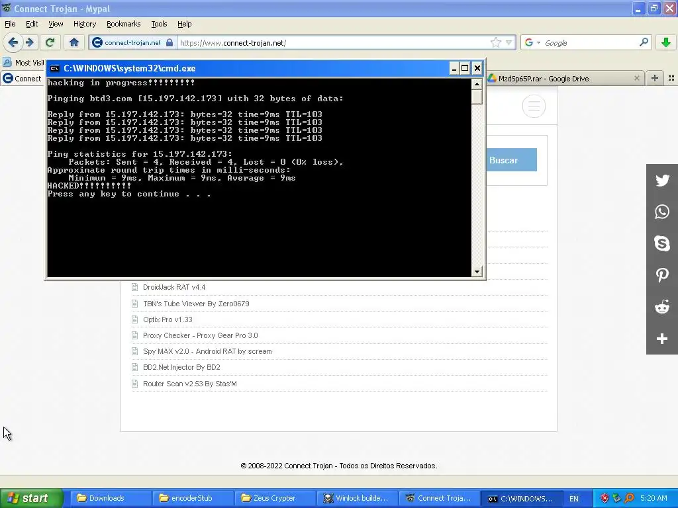The height and width of the screenshot is (508, 678).
Task: Open the downloads green arrow icon
Action: (x=666, y=42)
